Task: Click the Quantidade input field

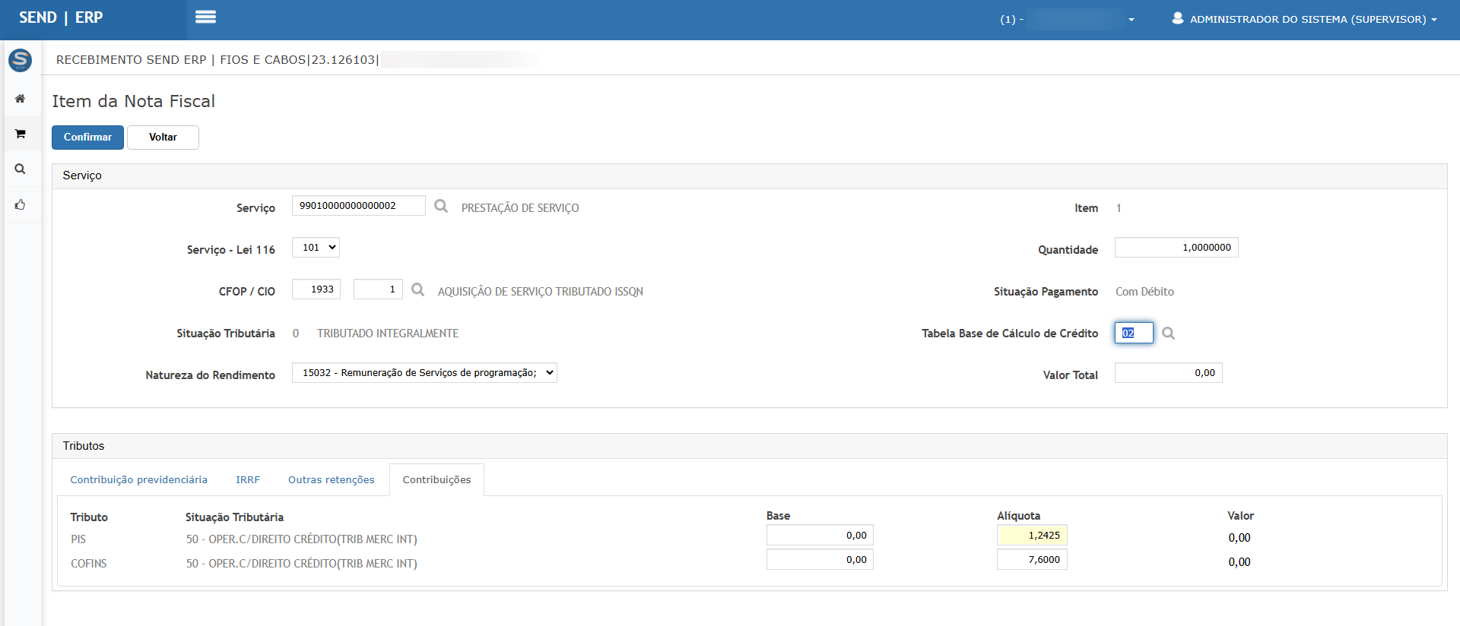Action: pos(1176,248)
